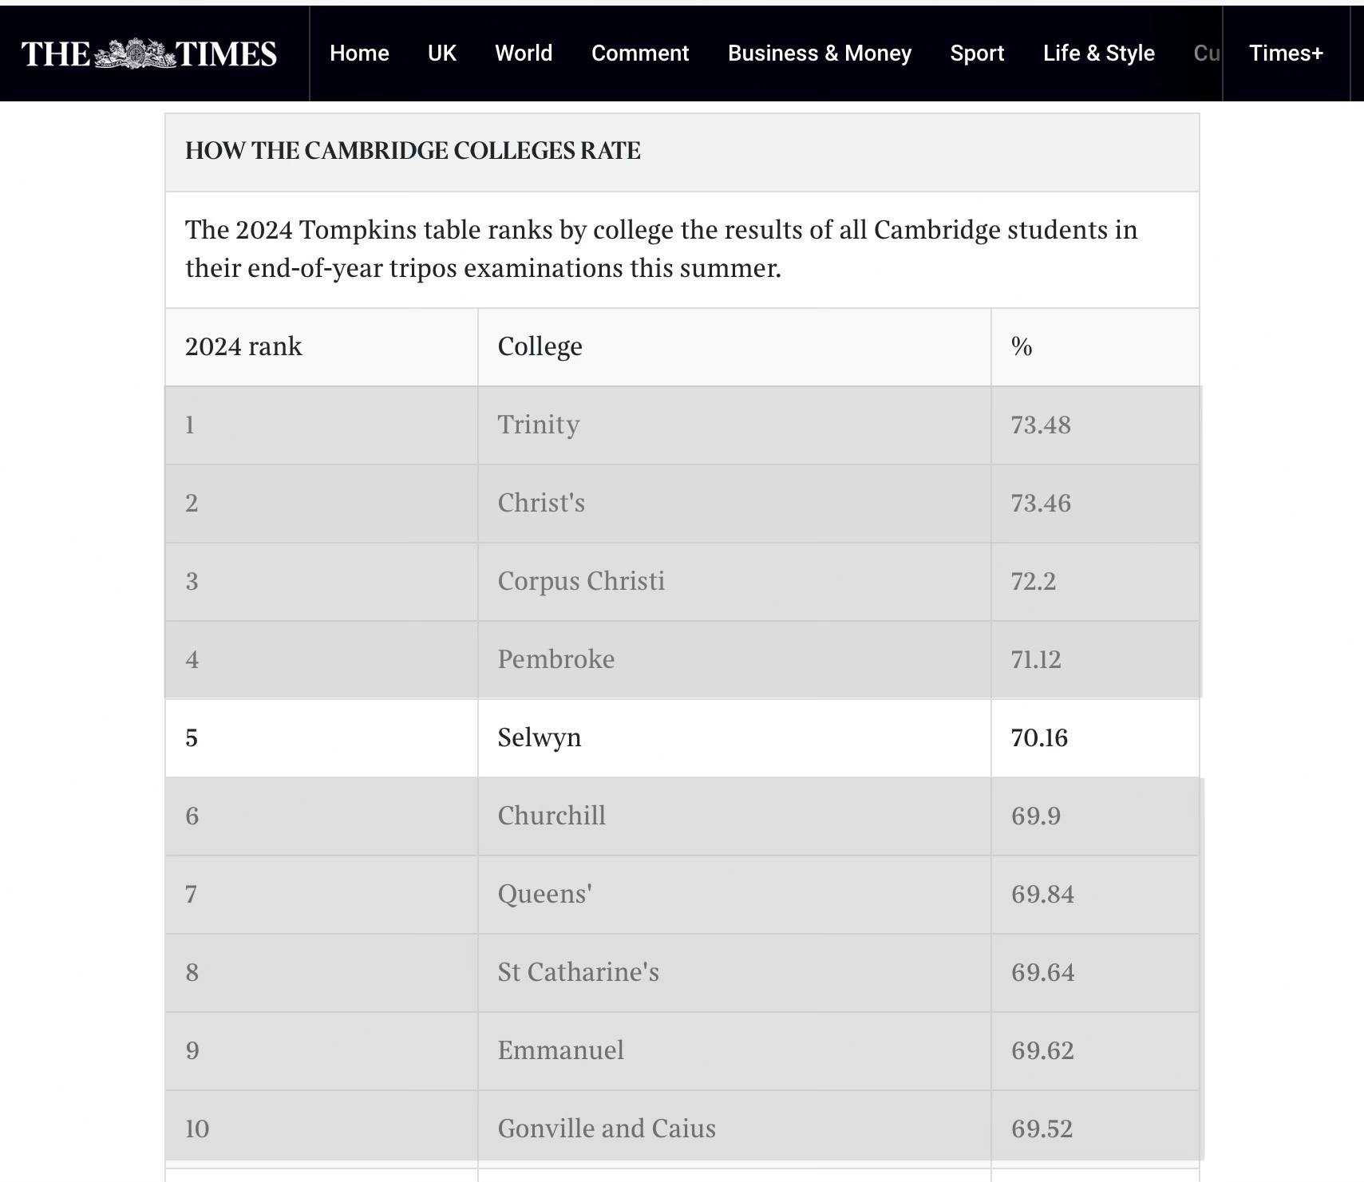Viewport: 1364px width, 1182px height.
Task: Open Business & Money section
Action: pos(819,53)
